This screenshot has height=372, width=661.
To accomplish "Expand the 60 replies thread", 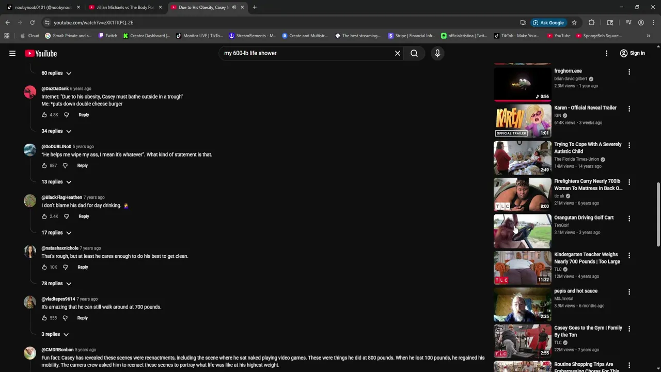I will coord(56,73).
